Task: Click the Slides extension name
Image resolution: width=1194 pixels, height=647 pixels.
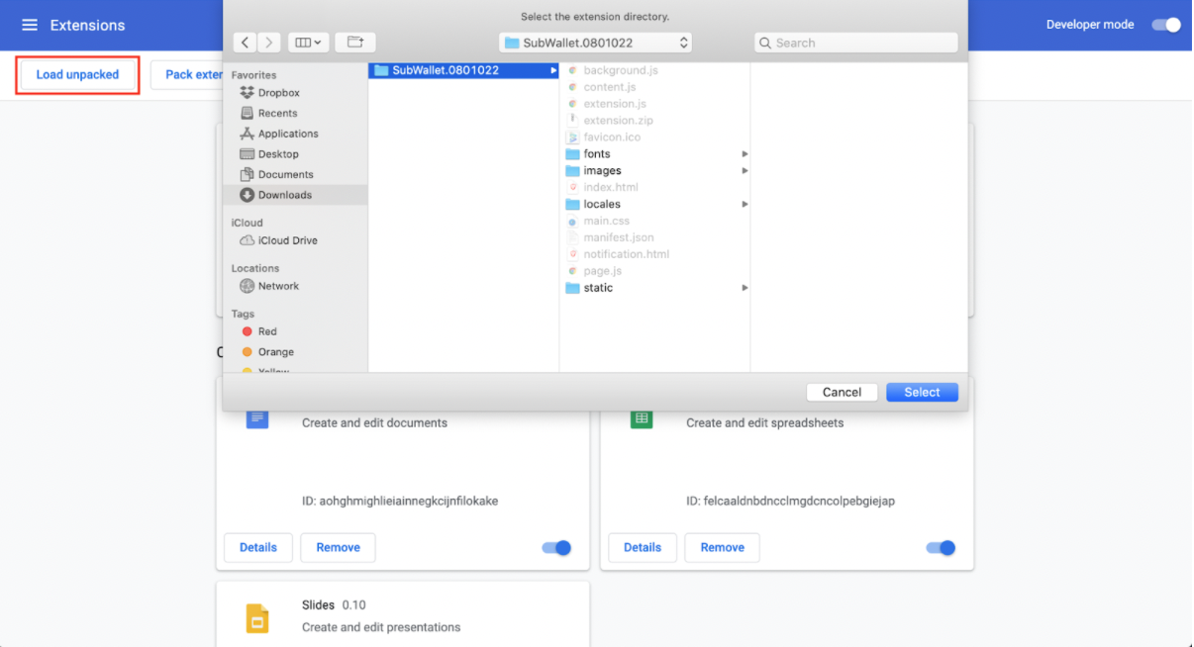Action: (x=319, y=604)
